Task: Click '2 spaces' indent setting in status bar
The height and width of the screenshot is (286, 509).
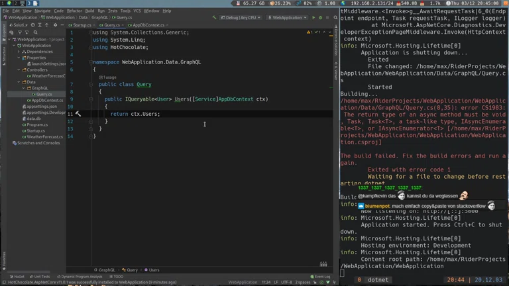Action: 302,282
